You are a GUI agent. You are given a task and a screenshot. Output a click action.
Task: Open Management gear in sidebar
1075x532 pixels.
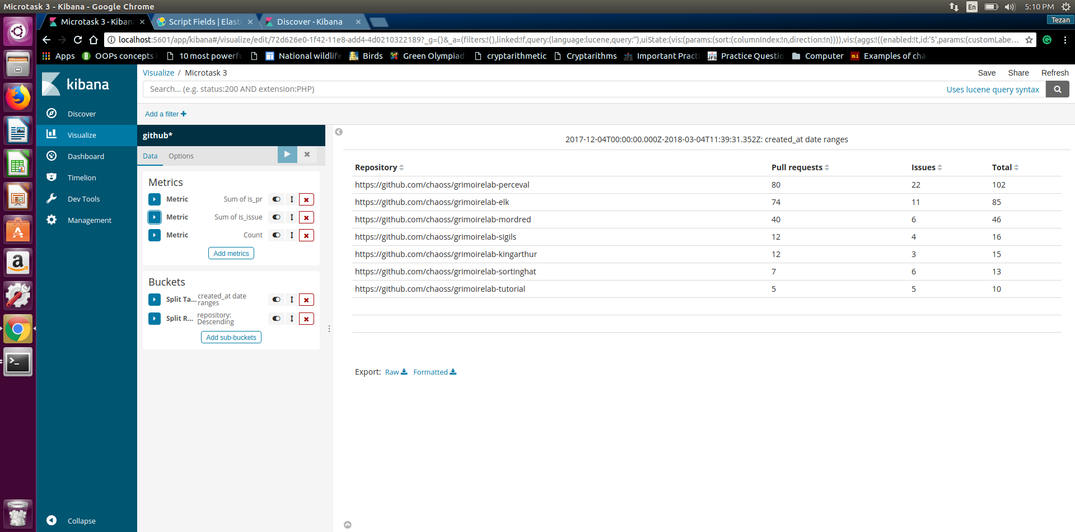pos(52,220)
